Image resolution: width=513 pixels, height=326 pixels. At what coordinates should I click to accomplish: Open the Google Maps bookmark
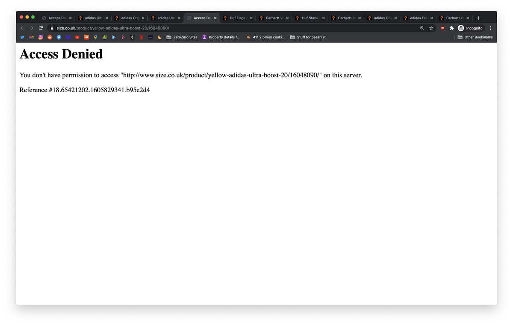(x=96, y=37)
